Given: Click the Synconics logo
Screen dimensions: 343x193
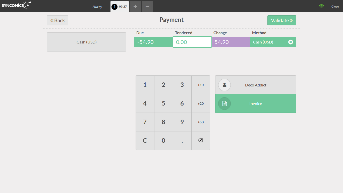Looking at the screenshot, I should [16, 5].
